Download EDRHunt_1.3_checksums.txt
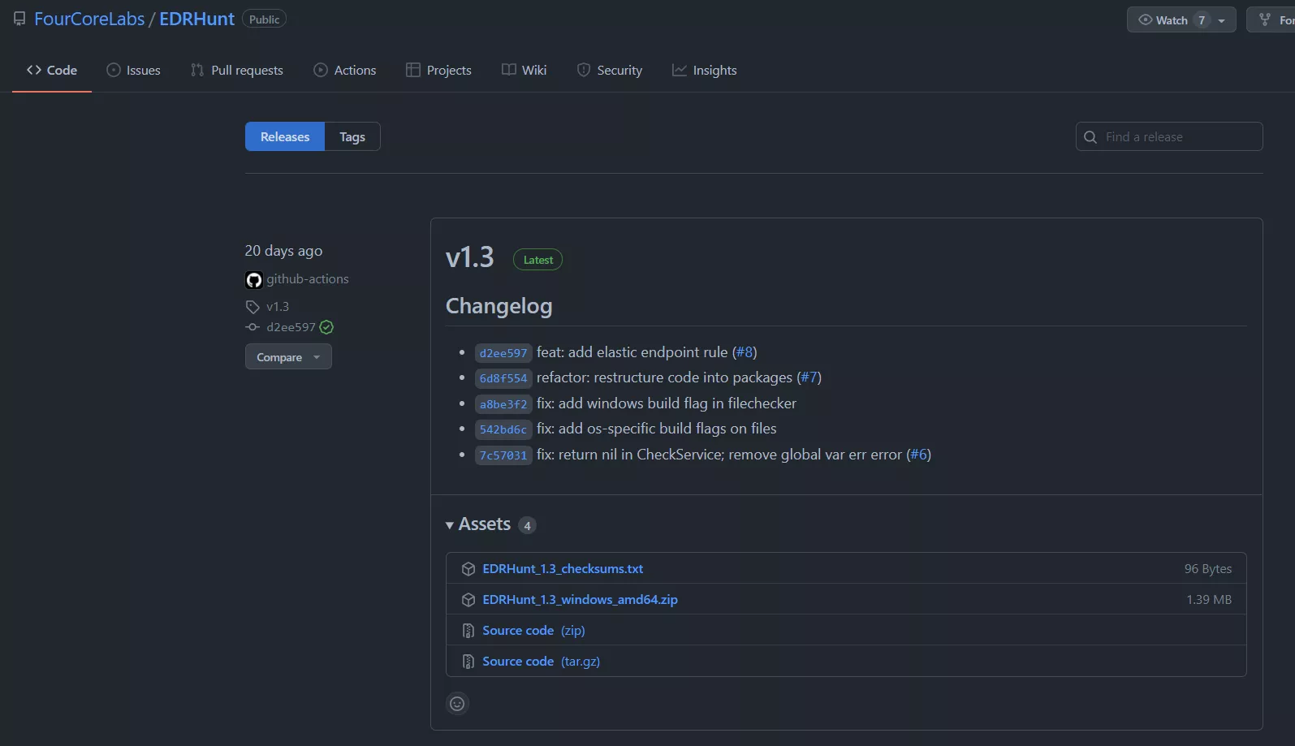The width and height of the screenshot is (1295, 746). click(x=563, y=569)
